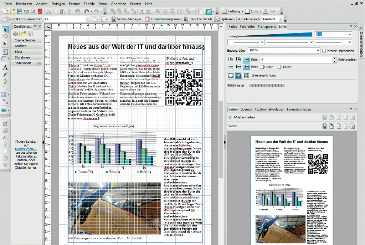
Task: Select the Lasso tool
Action: click(x=5, y=36)
